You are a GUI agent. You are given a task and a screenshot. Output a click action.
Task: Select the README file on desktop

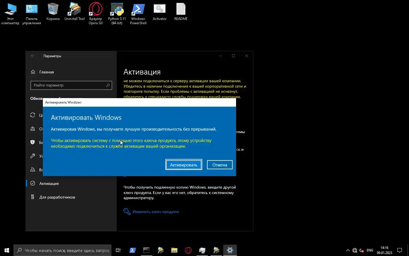point(181,12)
